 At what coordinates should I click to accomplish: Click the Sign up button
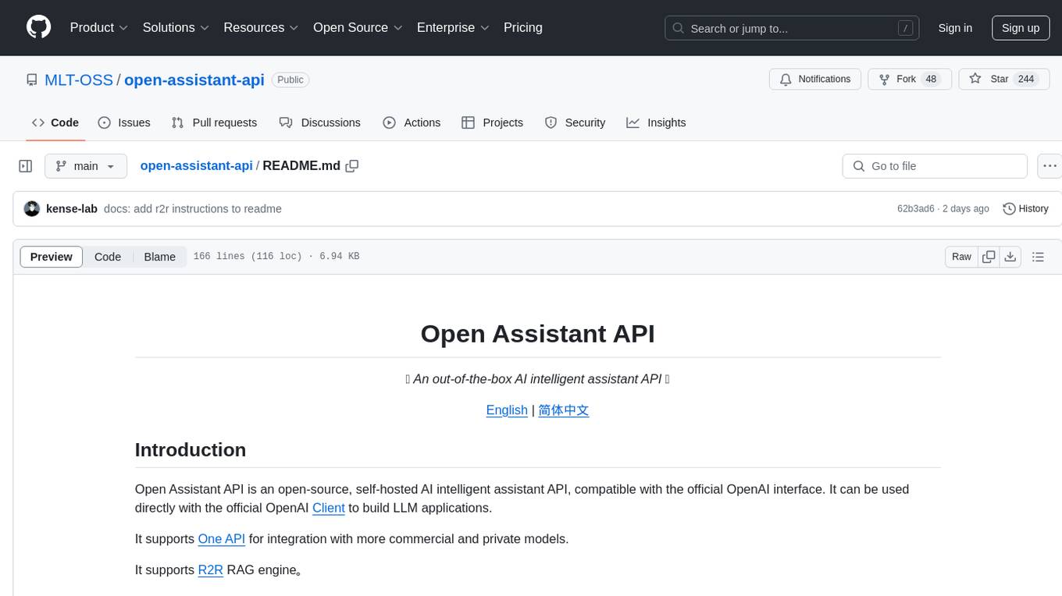[1021, 28]
